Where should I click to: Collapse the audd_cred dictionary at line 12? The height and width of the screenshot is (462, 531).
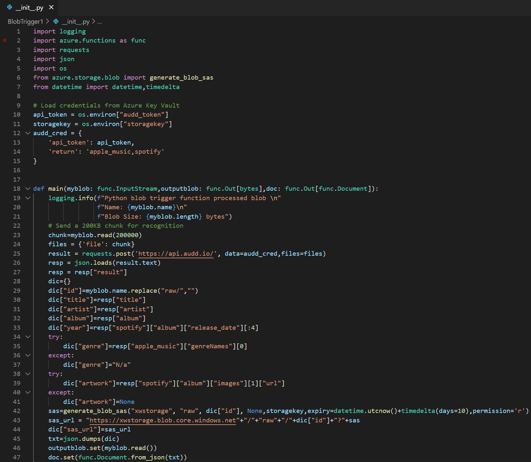pos(28,133)
